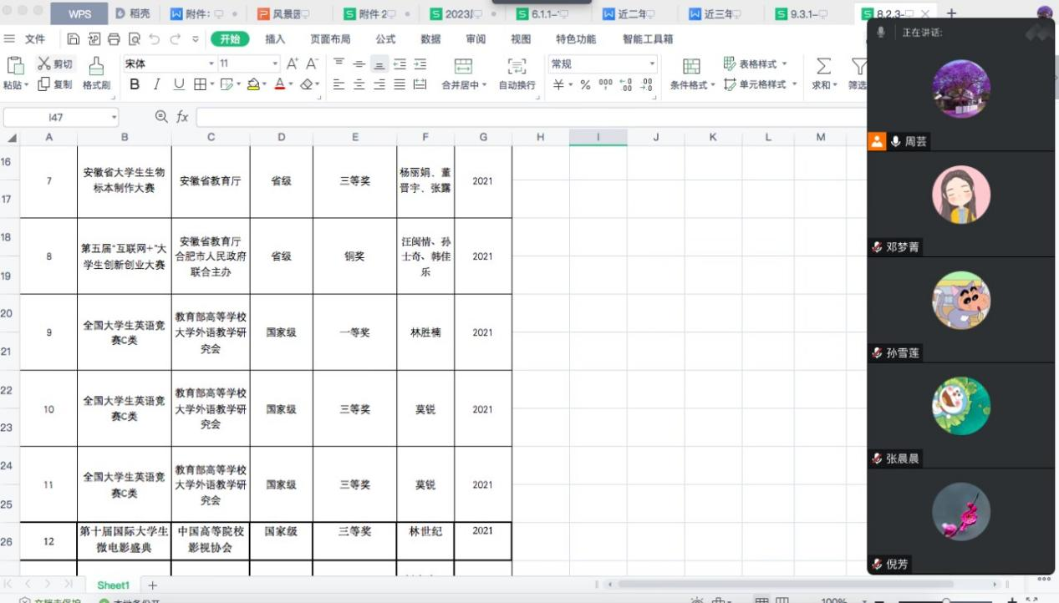The width and height of the screenshot is (1059, 603).
Task: Click the Save icon in quick access bar
Action: [x=73, y=39]
